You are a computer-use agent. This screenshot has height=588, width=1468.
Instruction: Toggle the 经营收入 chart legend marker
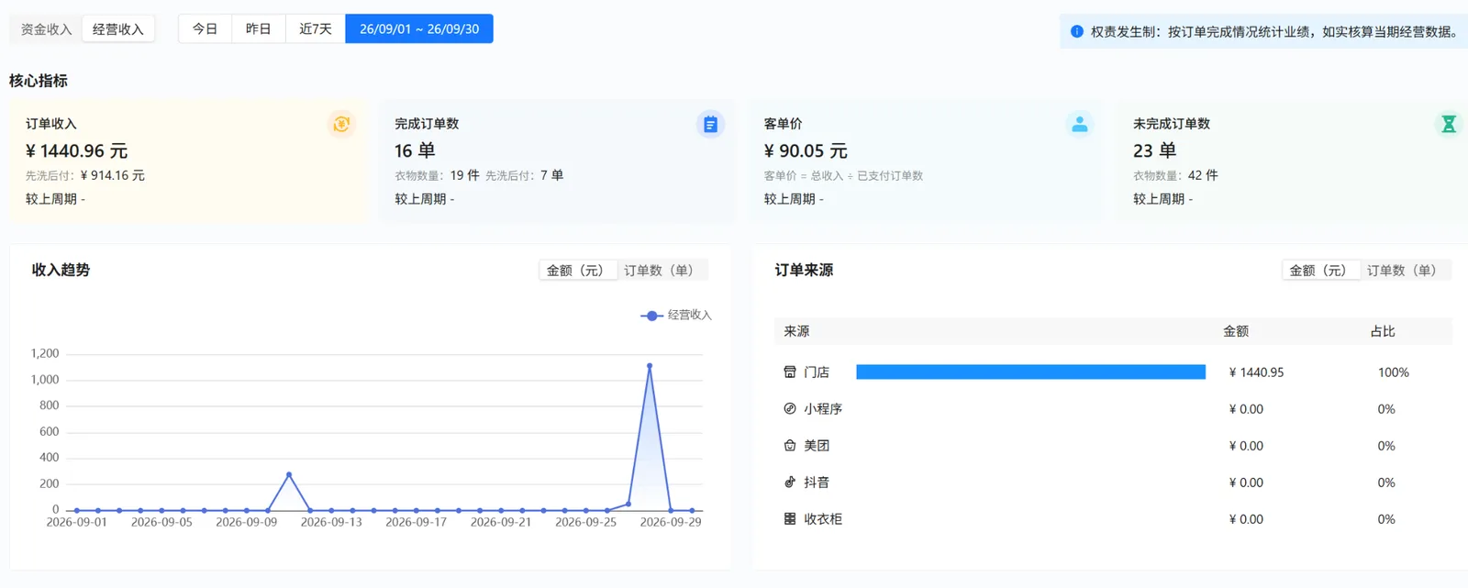click(651, 316)
